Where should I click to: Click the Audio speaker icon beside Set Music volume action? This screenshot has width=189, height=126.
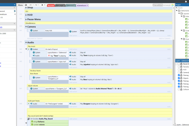[70, 88]
